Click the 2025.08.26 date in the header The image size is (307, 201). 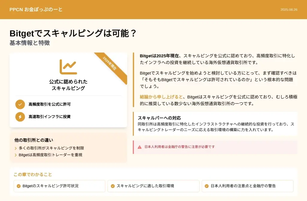click(x=289, y=10)
